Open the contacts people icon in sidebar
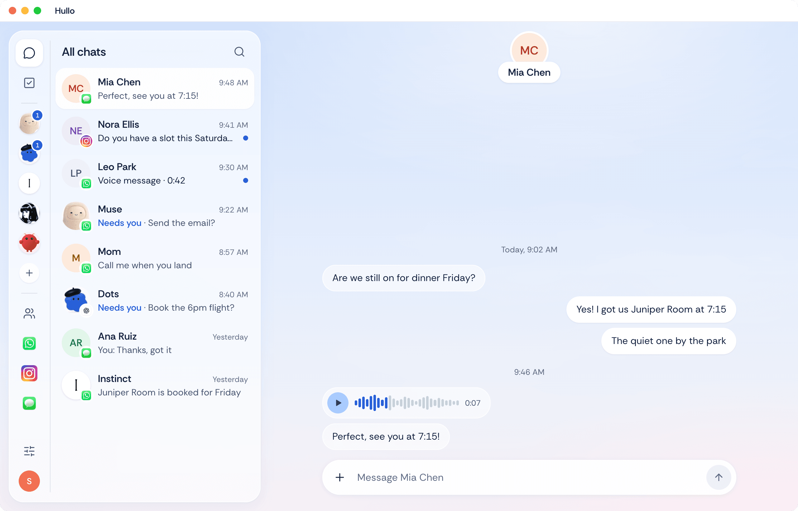The height and width of the screenshot is (511, 798). click(x=29, y=313)
